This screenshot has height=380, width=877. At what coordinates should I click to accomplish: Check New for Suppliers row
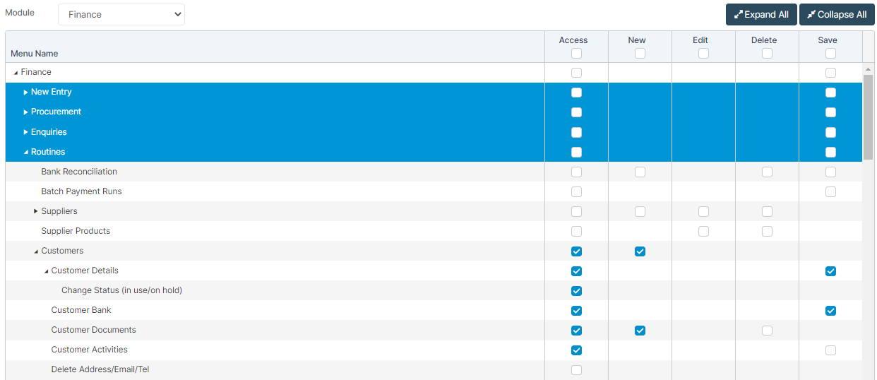pos(640,211)
